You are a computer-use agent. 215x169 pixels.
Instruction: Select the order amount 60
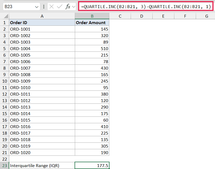(92, 120)
